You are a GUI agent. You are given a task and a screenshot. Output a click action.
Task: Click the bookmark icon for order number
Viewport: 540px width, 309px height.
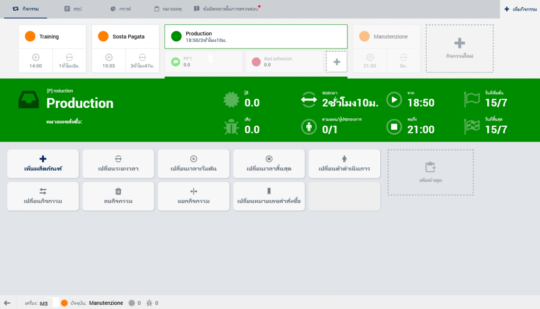[269, 191]
